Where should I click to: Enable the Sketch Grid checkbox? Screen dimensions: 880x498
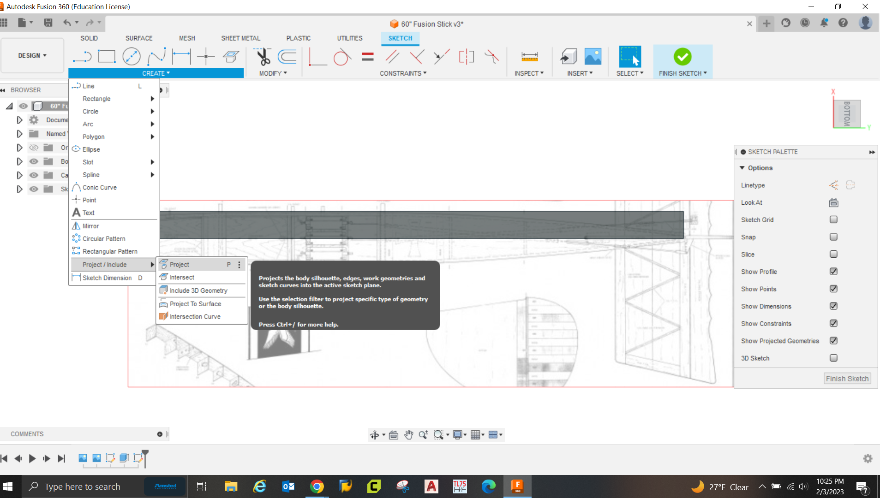point(833,219)
